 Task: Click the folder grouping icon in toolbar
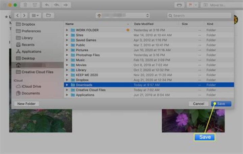click(48, 15)
